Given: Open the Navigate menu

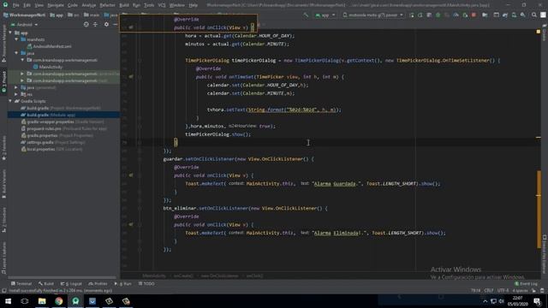Looking at the screenshot, I should point(56,5).
